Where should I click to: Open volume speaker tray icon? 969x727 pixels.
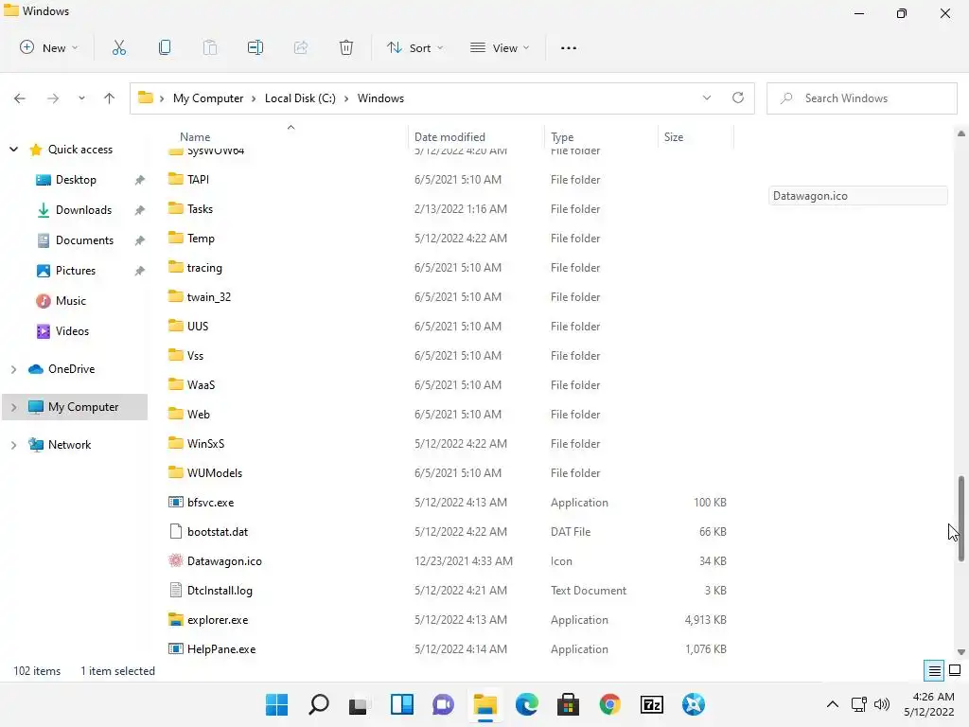click(x=882, y=704)
